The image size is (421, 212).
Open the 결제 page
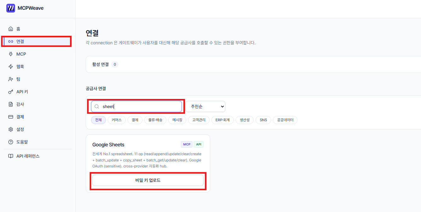[37, 117]
